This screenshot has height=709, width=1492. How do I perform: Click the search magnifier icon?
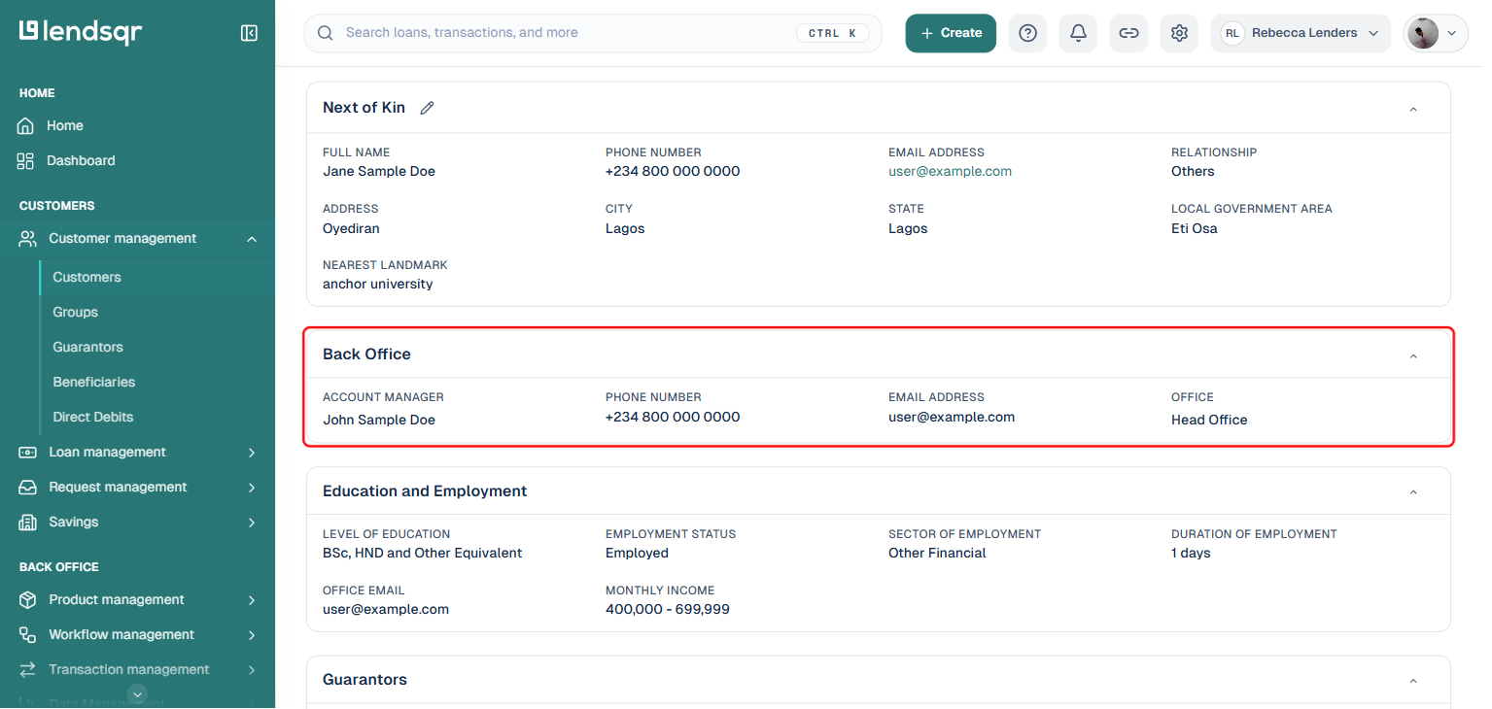click(326, 33)
